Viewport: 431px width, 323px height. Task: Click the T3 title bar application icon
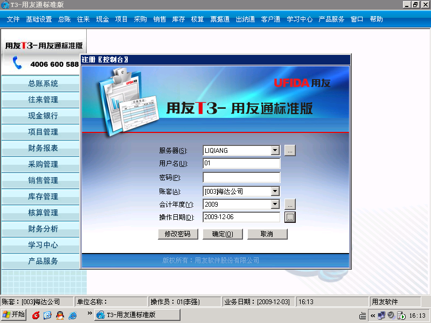[5, 5]
